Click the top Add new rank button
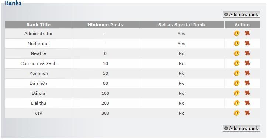Image resolution: width=267 pixels, height=139 pixels. (242, 14)
